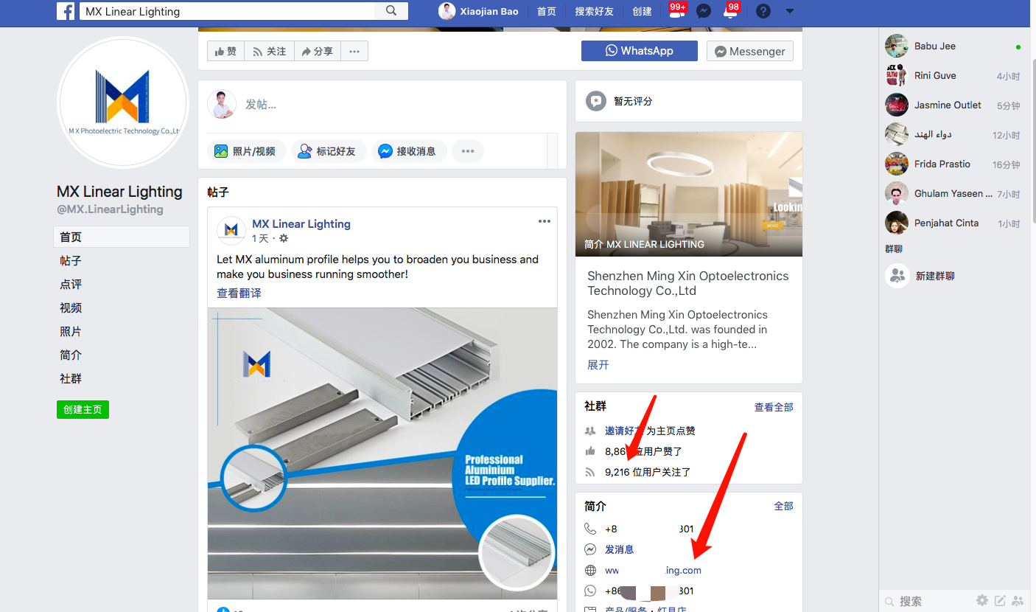Click the 分享 share button
This screenshot has height=612, width=1036.
[x=317, y=51]
